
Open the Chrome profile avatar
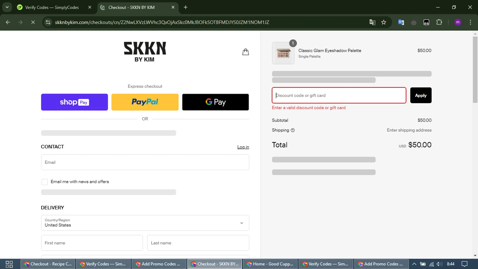(x=458, y=22)
